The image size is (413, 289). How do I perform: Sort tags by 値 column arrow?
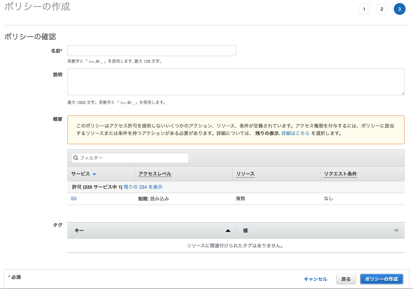click(x=396, y=231)
